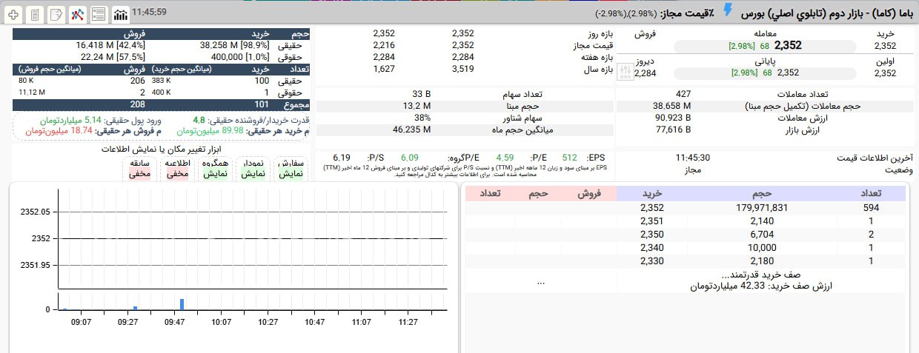
Task: Click the list view icon in toolbar
Action: click(x=99, y=14)
